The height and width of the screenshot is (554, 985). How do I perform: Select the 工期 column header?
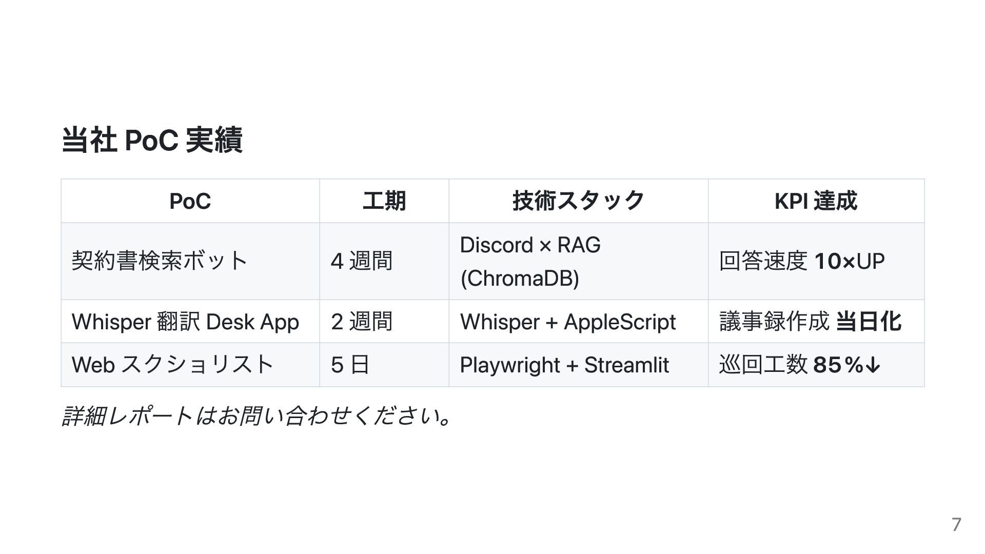pyautogui.click(x=384, y=201)
